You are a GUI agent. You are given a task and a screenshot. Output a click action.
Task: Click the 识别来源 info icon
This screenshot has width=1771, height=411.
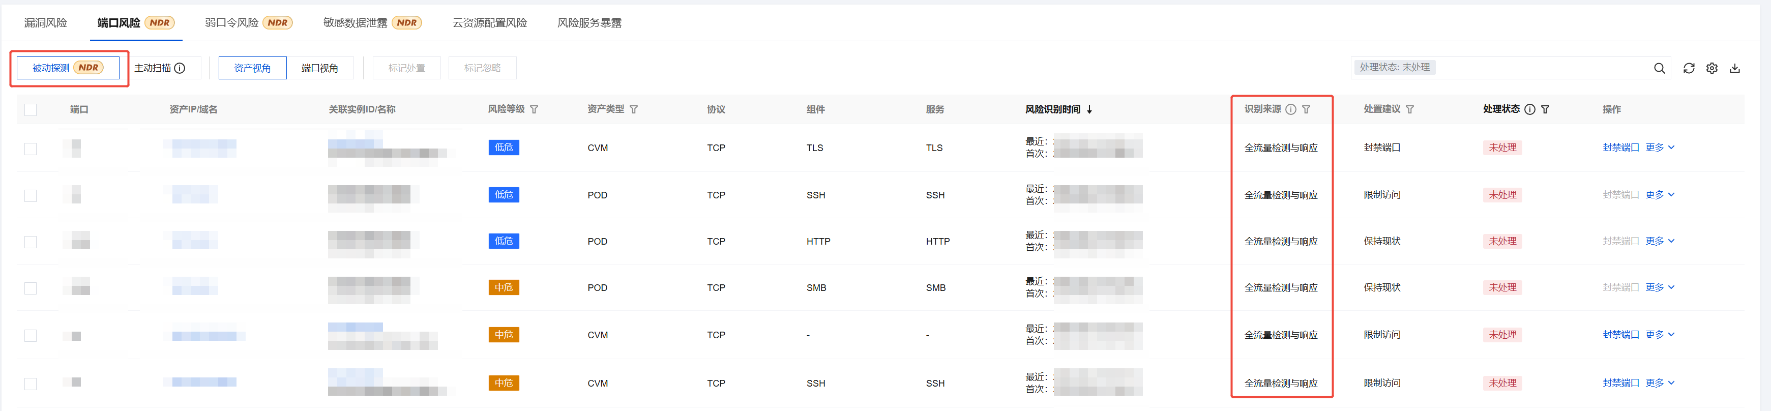(1291, 109)
